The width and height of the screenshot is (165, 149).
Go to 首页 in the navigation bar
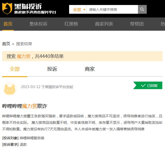click(8, 24)
